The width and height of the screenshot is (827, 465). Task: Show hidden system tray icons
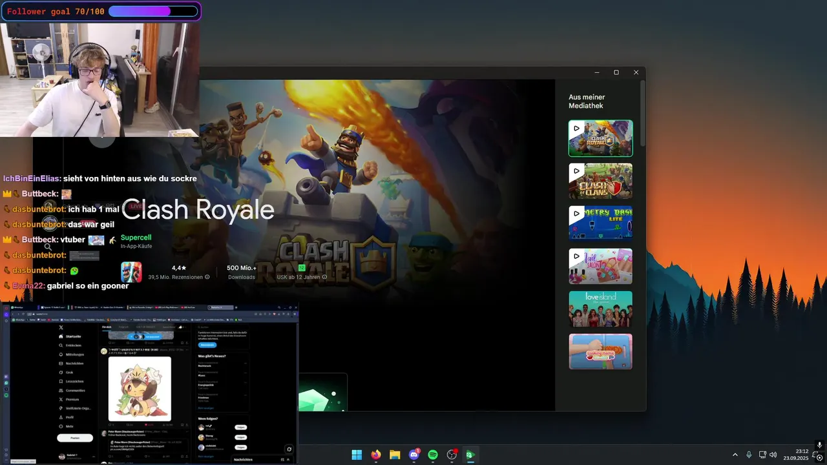pos(735,455)
